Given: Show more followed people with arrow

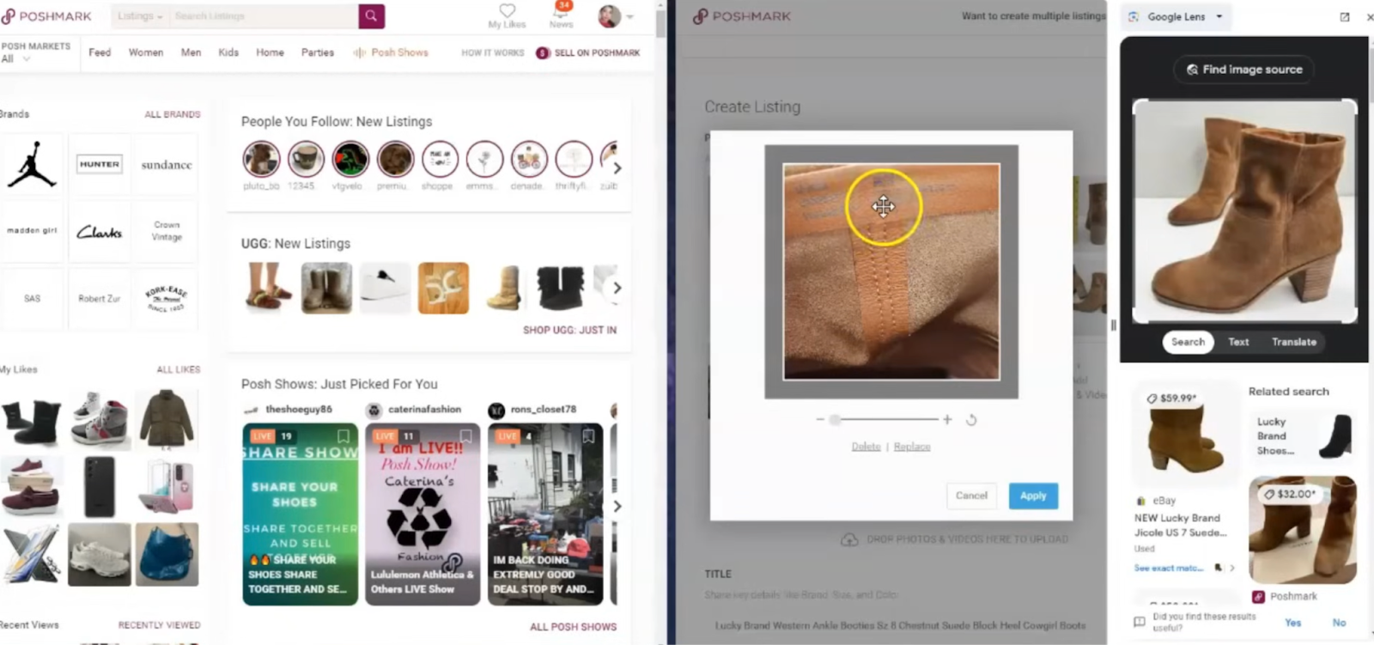Looking at the screenshot, I should (x=617, y=168).
